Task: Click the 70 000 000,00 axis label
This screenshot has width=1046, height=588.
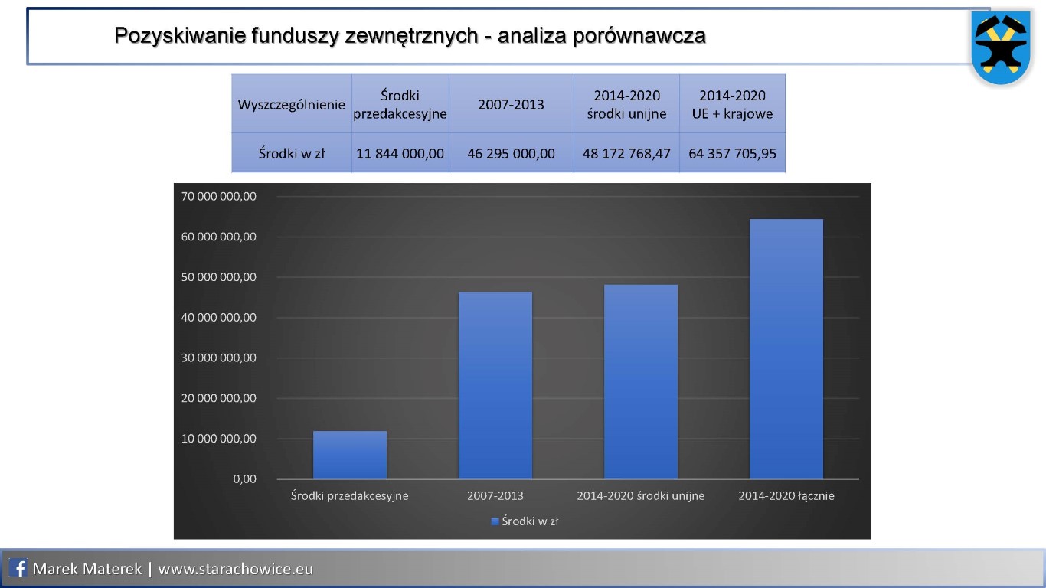Action: pos(218,197)
